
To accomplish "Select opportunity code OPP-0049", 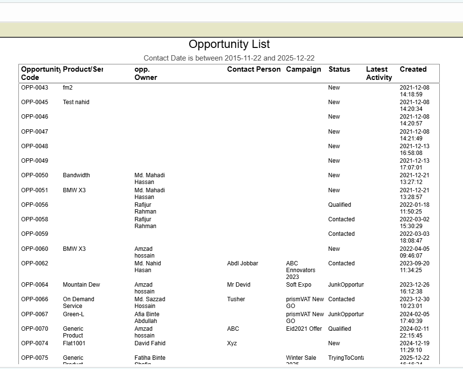I will coord(34,161).
